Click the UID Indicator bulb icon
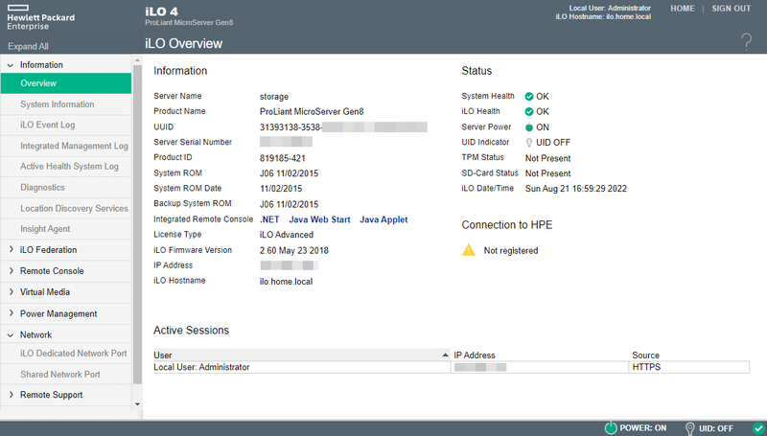767x436 pixels. point(529,142)
